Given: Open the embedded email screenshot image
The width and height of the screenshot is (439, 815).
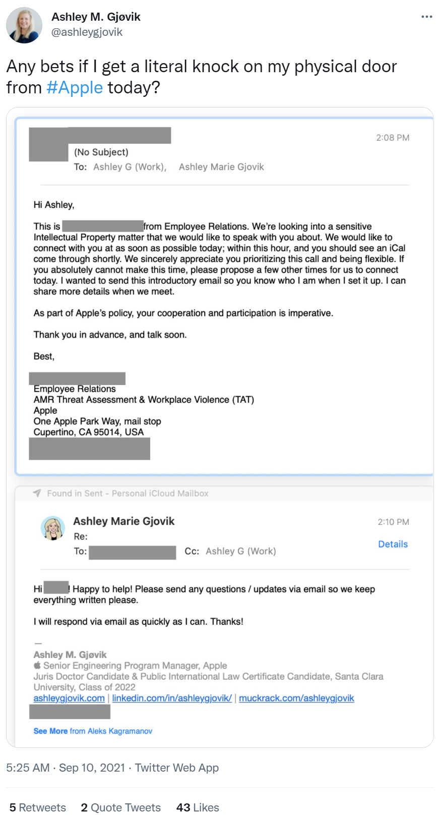Looking at the screenshot, I should 220,353.
